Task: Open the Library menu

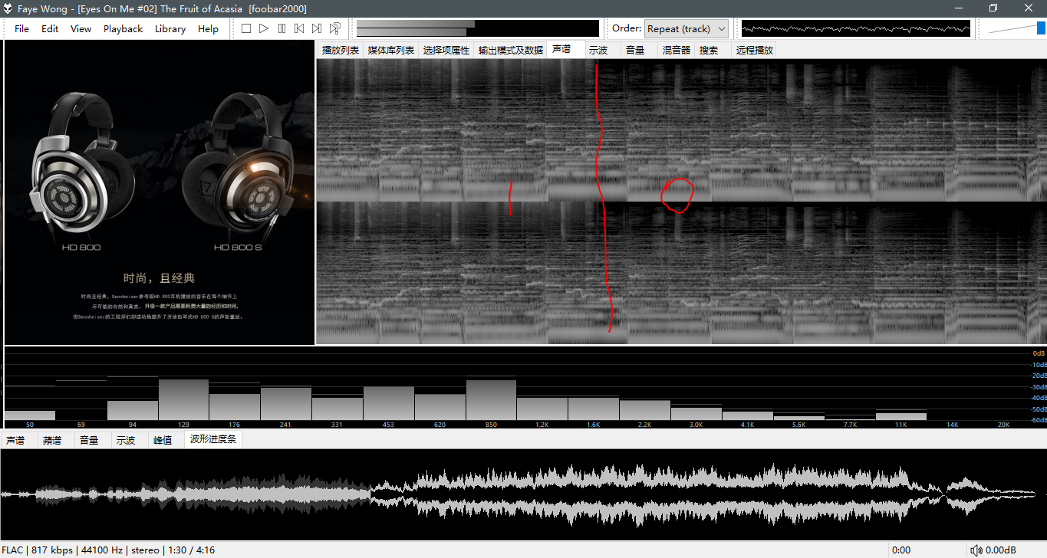Action: 170,28
